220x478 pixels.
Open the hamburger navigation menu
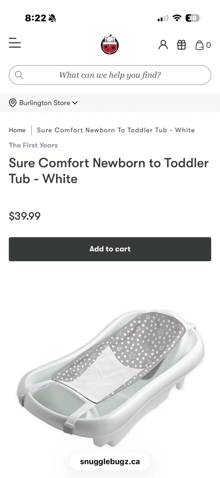15,43
